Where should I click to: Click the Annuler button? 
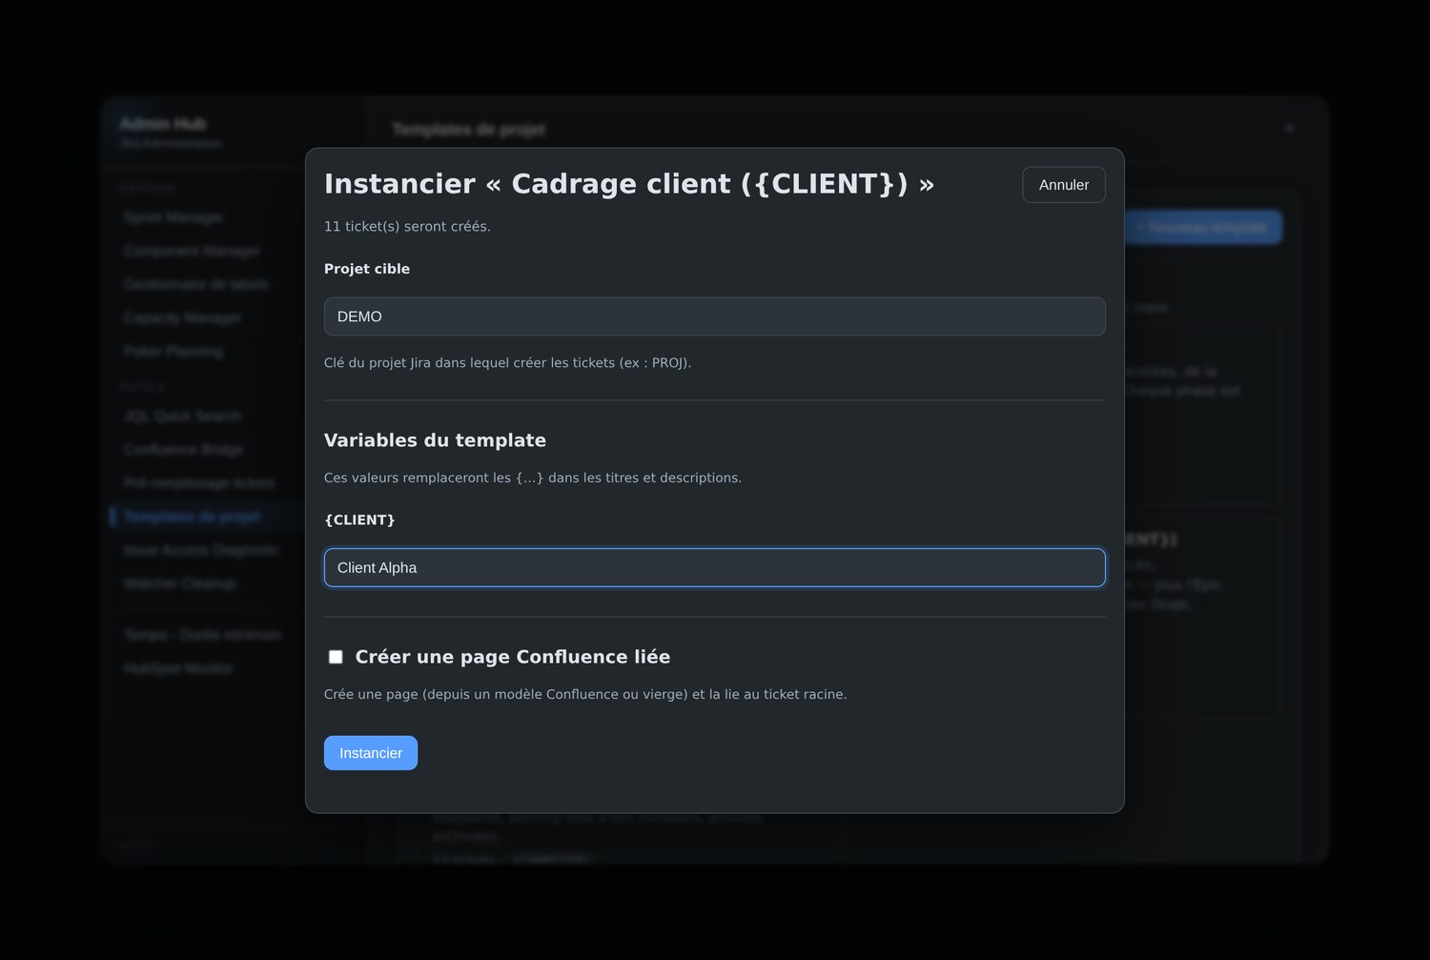(1063, 185)
